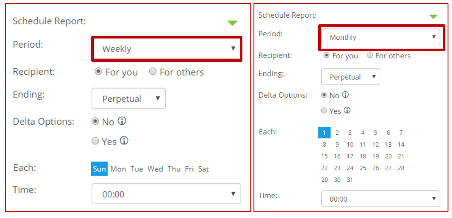Pick day 31 in monthly calendar

(350, 180)
